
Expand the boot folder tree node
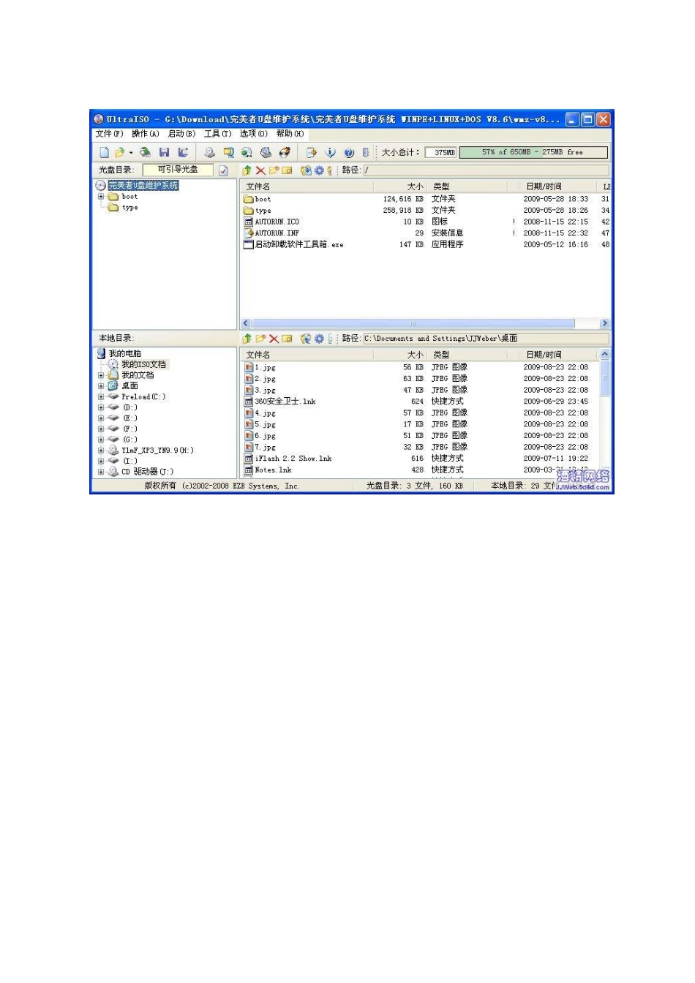click(x=101, y=197)
